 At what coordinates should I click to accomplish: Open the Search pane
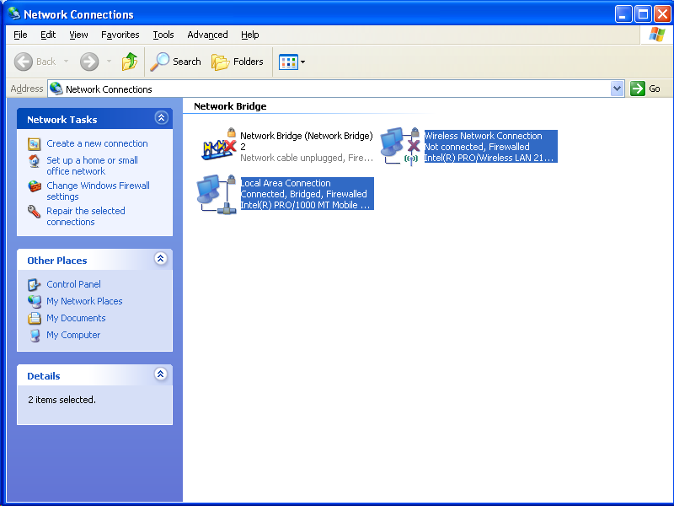click(175, 62)
